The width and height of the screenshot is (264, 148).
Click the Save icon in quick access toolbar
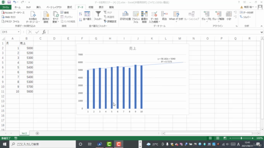coord(9,2)
